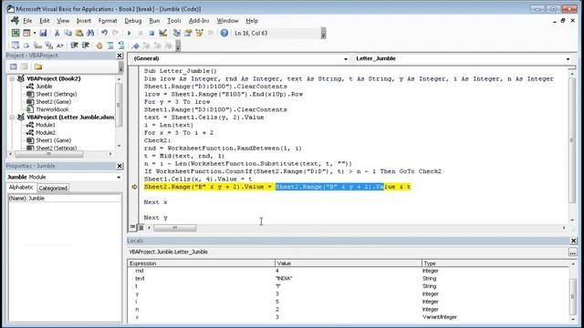Close the Locals window
The image size is (584, 328).
click(x=574, y=241)
